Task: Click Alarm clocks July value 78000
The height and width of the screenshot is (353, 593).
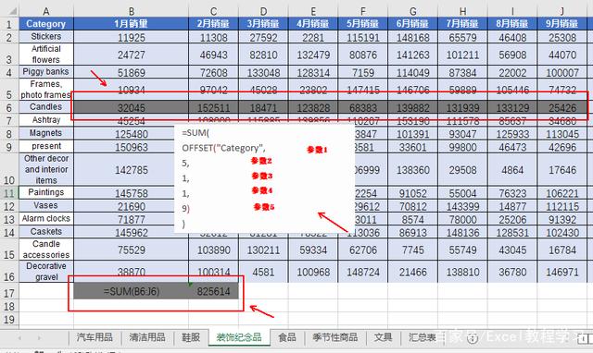Action: [x=463, y=220]
